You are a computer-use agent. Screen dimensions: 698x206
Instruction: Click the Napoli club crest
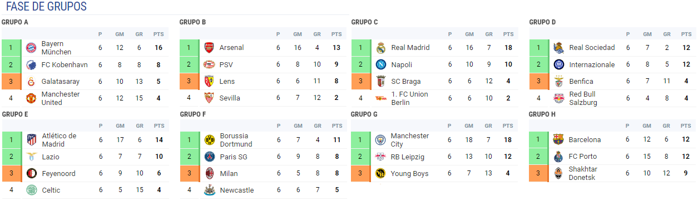pos(381,65)
